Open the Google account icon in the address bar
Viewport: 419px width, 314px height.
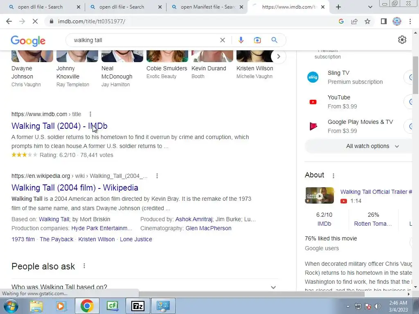(x=341, y=21)
